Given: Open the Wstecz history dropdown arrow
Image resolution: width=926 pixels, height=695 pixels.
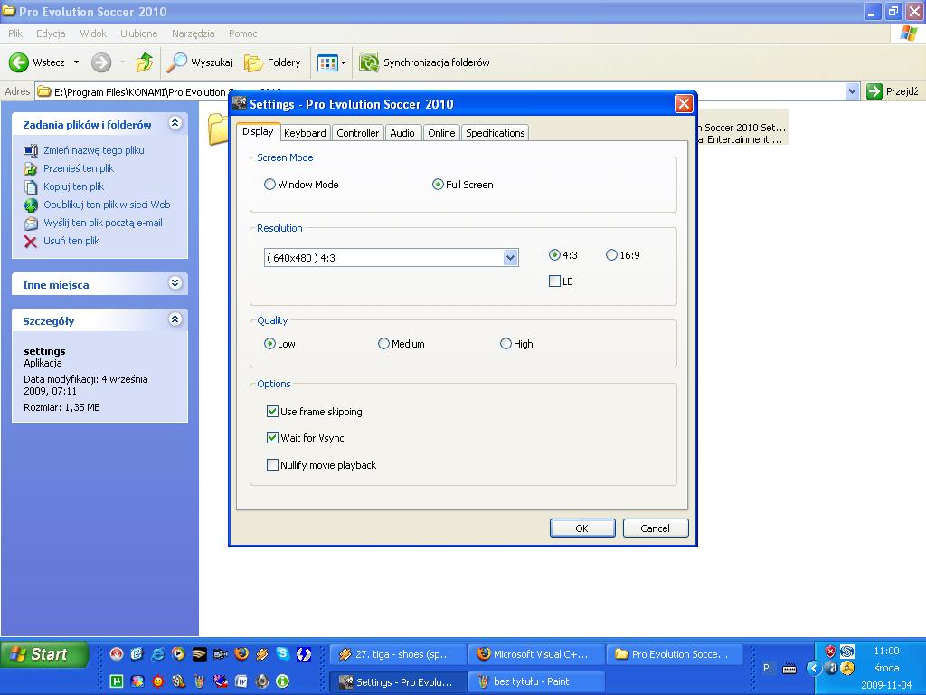Looking at the screenshot, I should click(x=76, y=62).
